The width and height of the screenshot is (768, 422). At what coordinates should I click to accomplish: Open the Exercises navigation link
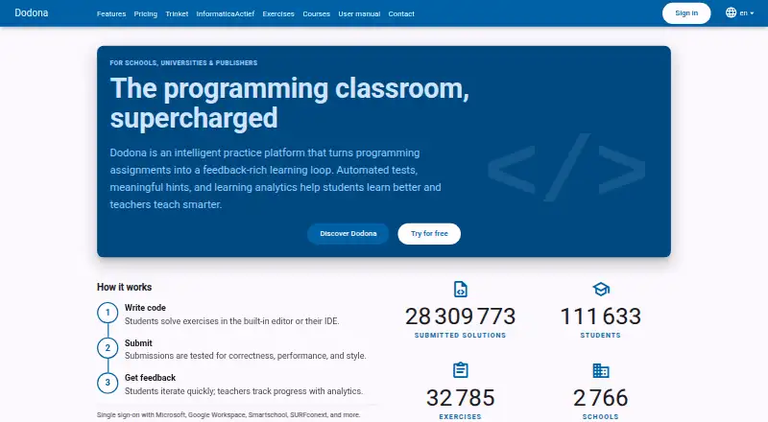278,13
